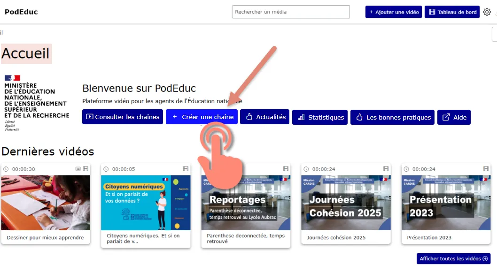Image resolution: width=497 pixels, height=279 pixels.
Task: Open Dessiner pour mieux apprendre thumbnail
Action: [46, 203]
